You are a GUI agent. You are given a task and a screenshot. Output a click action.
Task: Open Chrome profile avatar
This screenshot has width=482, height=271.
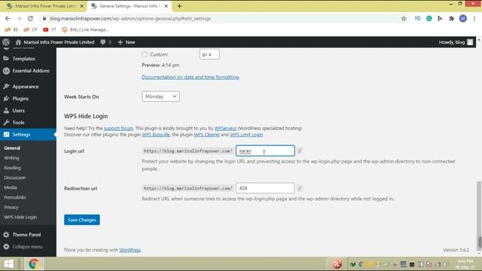click(x=463, y=18)
